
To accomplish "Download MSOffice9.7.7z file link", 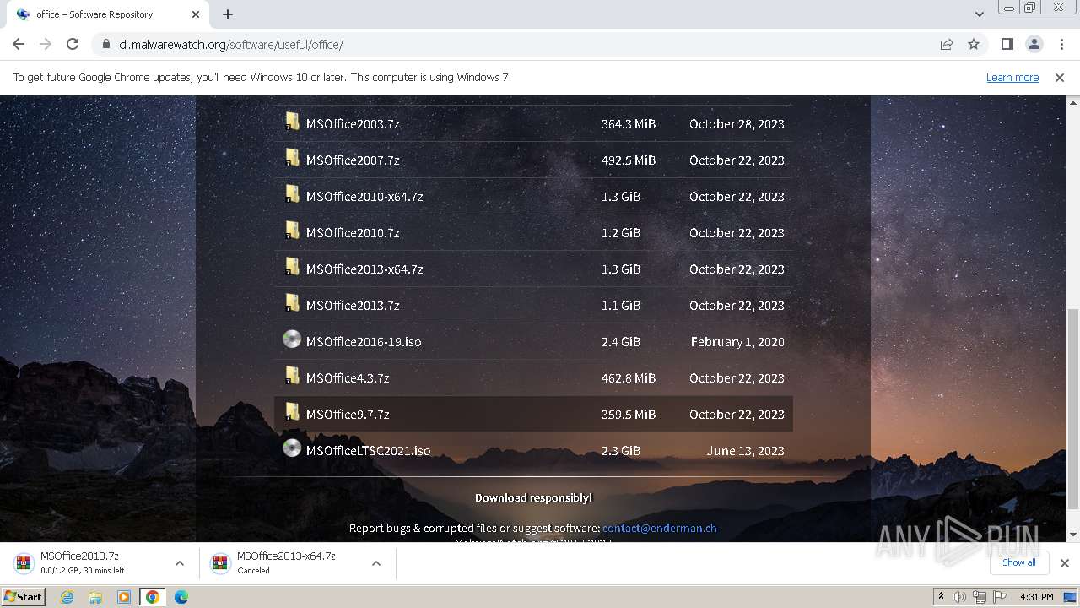I will click(x=348, y=414).
